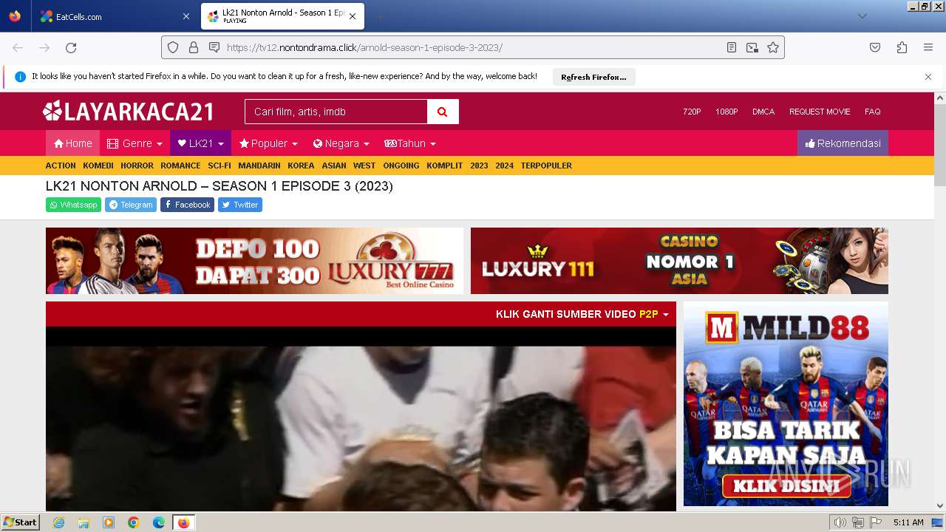Share via Whatsapp button
This screenshot has height=532, width=946.
pyautogui.click(x=73, y=205)
